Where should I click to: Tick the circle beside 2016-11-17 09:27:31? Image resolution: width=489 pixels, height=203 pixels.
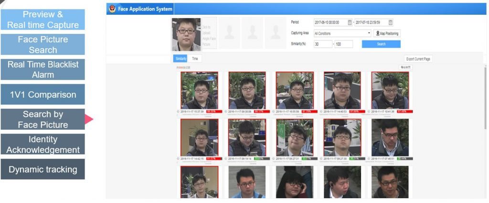(x=274, y=159)
